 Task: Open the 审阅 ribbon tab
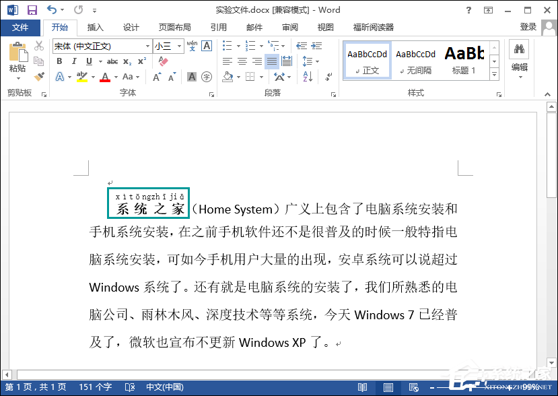[289, 28]
